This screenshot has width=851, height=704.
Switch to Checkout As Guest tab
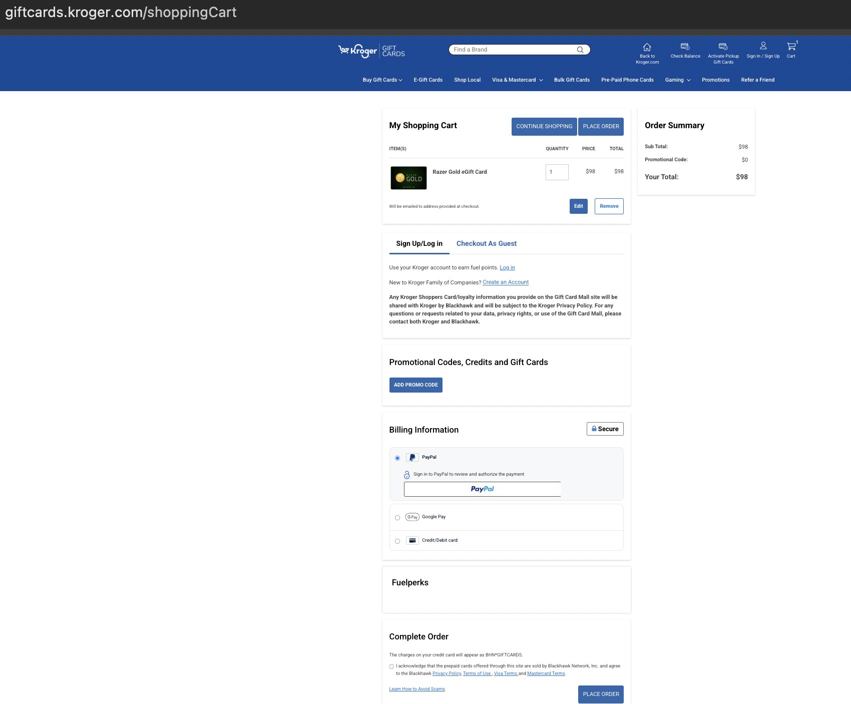tap(486, 244)
